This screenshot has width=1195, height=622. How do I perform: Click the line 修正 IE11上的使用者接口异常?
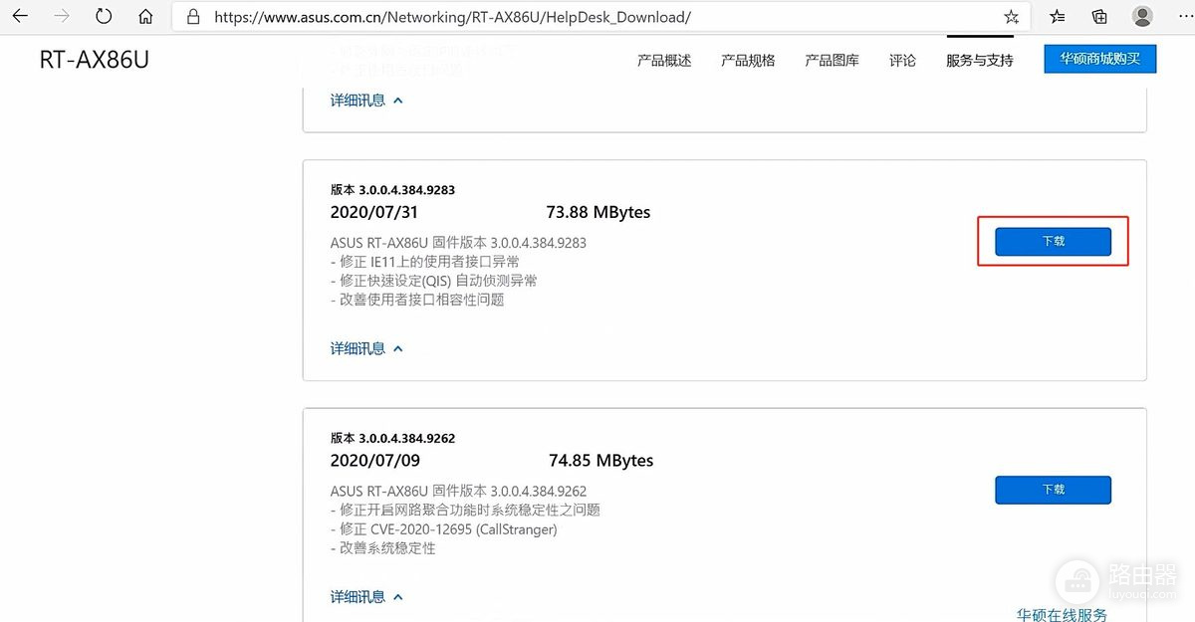(425, 262)
